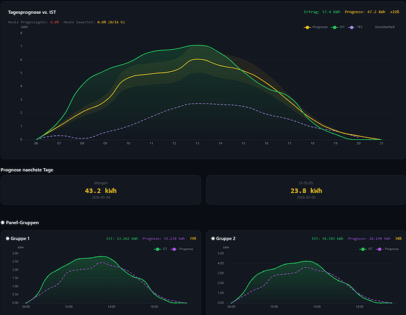Click 14:00 axis label in Gruppe 1 chart
The image size is (406, 315).
[x=111, y=307]
